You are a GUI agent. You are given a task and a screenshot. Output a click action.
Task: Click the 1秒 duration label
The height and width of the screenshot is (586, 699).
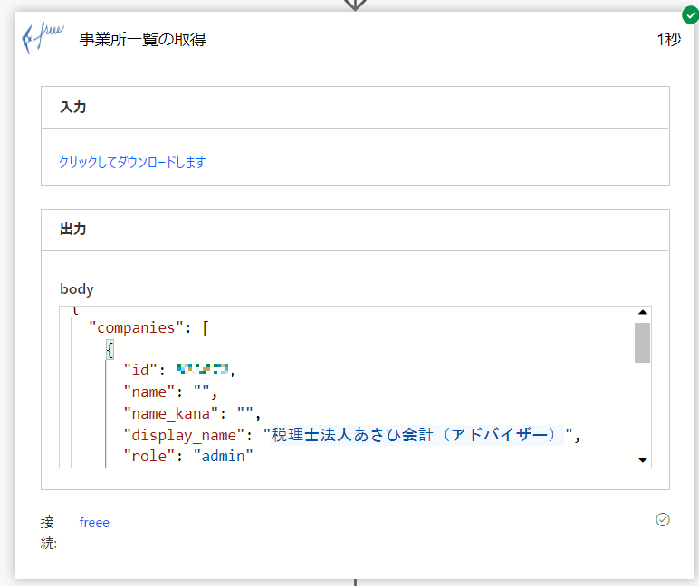(669, 39)
